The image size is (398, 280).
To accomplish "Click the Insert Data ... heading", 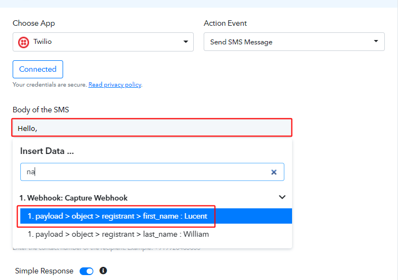I will point(47,151).
